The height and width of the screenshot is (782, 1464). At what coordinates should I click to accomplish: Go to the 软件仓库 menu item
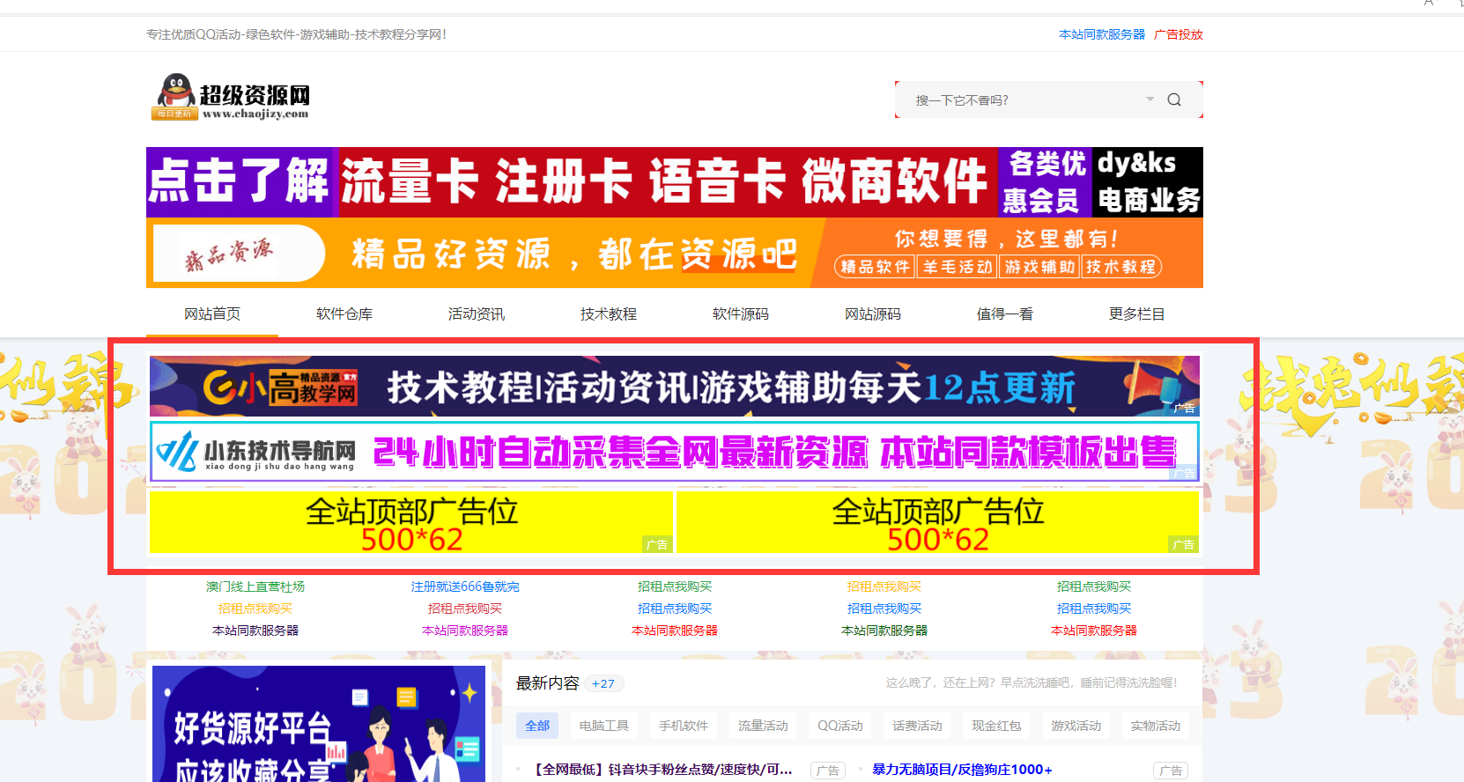click(344, 314)
